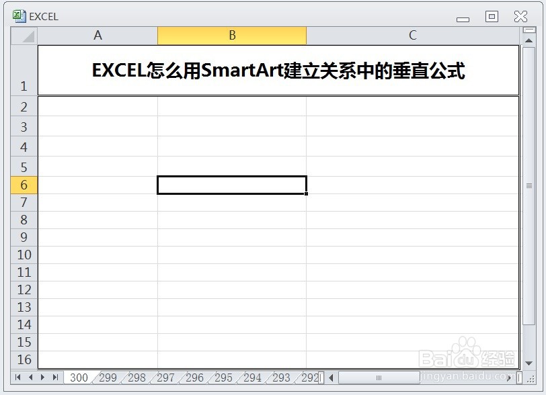Go to last sheet tab navigation arrow
546x395 pixels.
coord(55,378)
